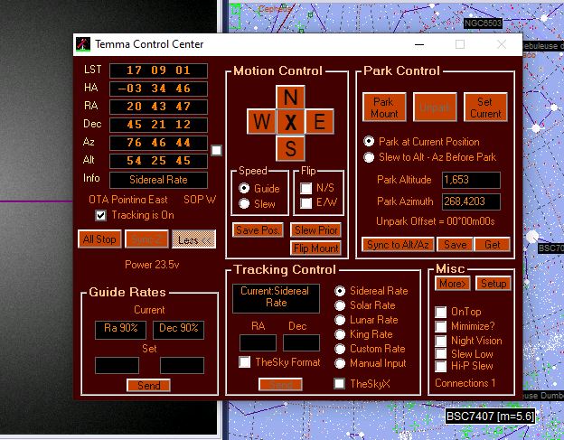The height and width of the screenshot is (440, 564).
Task: Click the Park Altitude input field
Action: click(470, 180)
